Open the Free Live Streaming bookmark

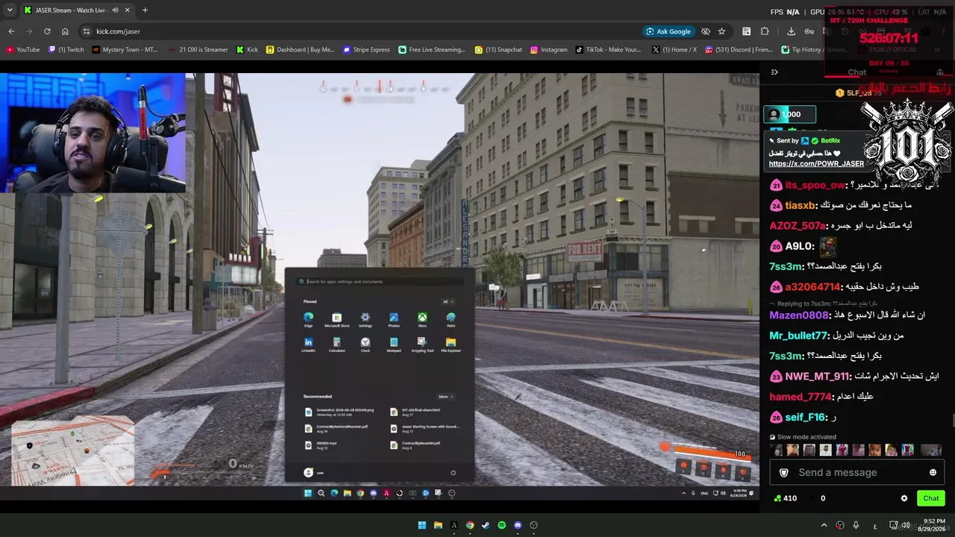point(432,50)
